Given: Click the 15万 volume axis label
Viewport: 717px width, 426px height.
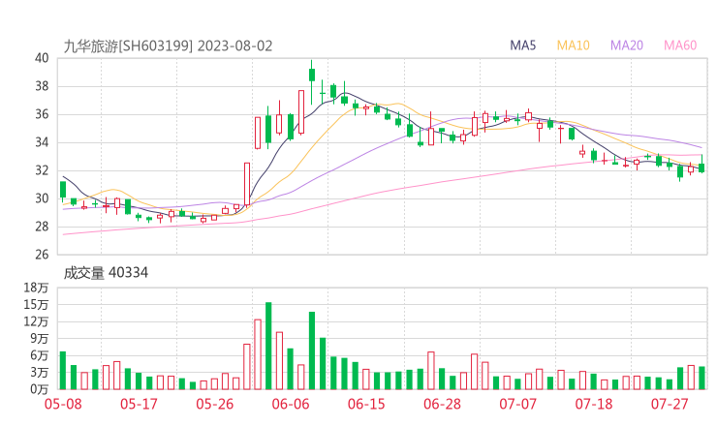Looking at the screenshot, I should click(x=36, y=304).
